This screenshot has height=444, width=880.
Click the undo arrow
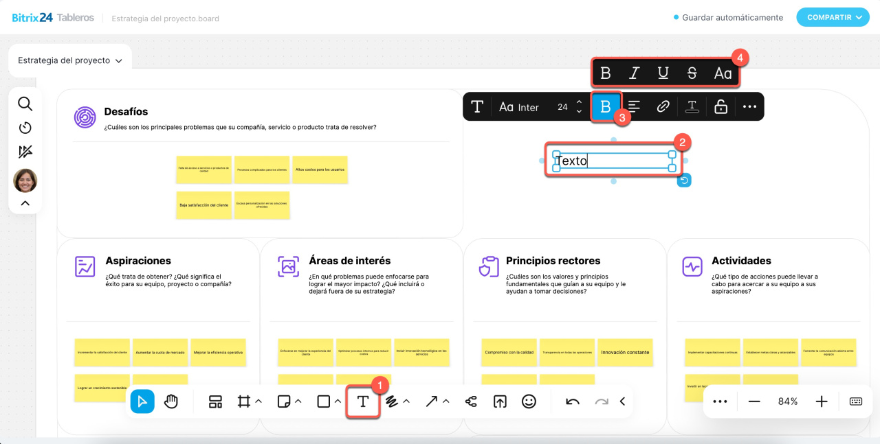coord(572,402)
